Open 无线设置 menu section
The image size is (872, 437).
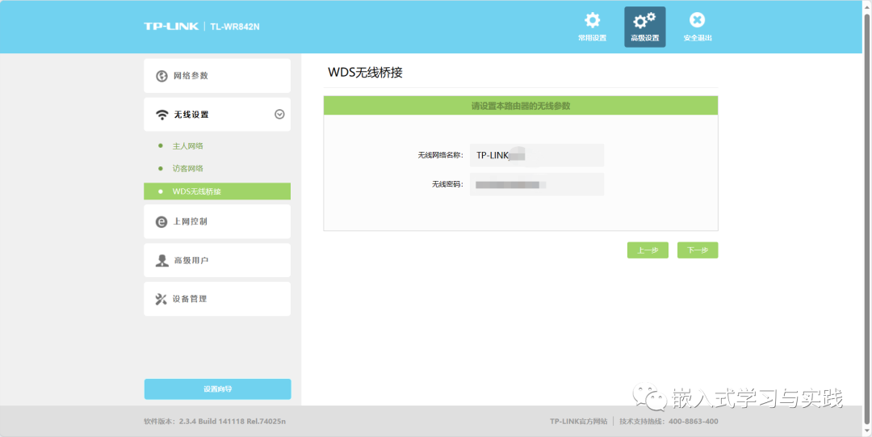(x=217, y=115)
